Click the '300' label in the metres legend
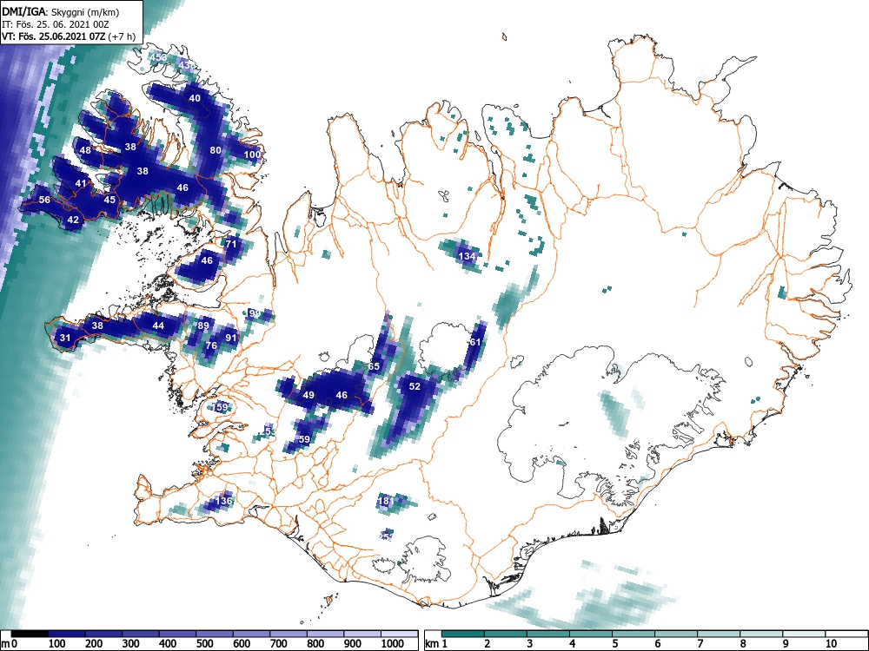Screen dimensions: 869x651 [x=131, y=643]
